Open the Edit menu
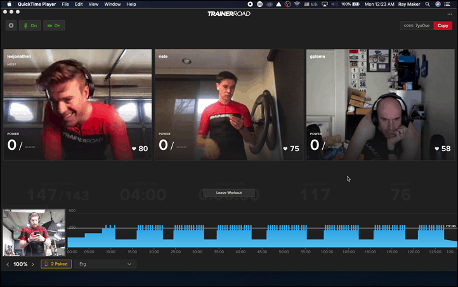 click(x=79, y=4)
